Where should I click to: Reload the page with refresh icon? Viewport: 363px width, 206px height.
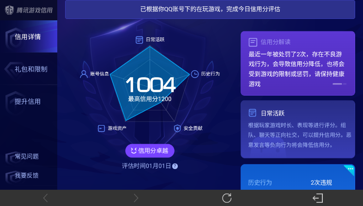click(227, 198)
